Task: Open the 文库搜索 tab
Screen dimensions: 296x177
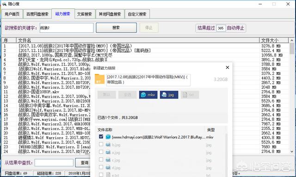Action: point(85,14)
